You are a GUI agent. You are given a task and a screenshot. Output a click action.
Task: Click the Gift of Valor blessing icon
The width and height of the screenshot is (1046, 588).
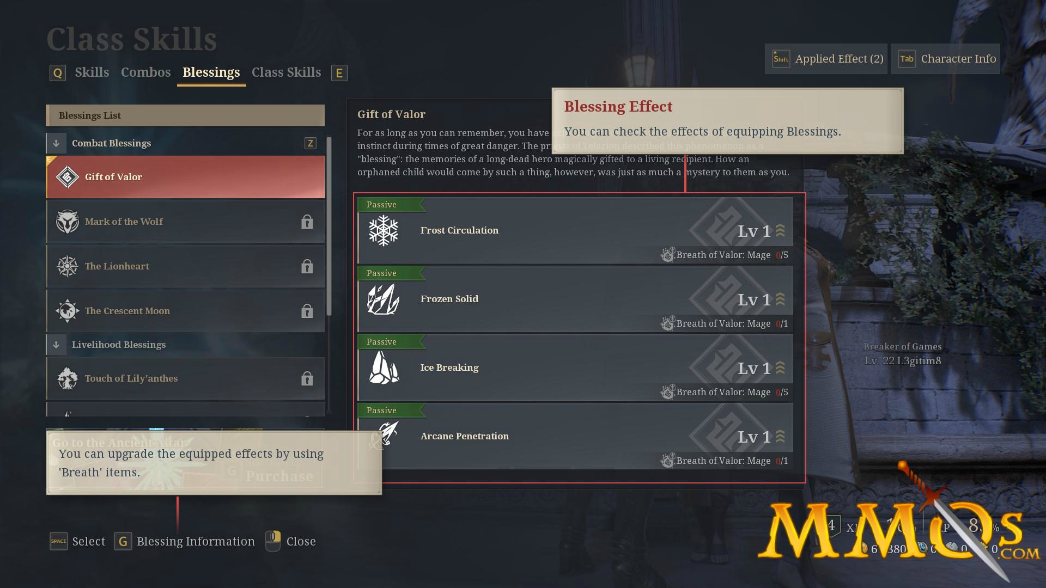(x=67, y=176)
